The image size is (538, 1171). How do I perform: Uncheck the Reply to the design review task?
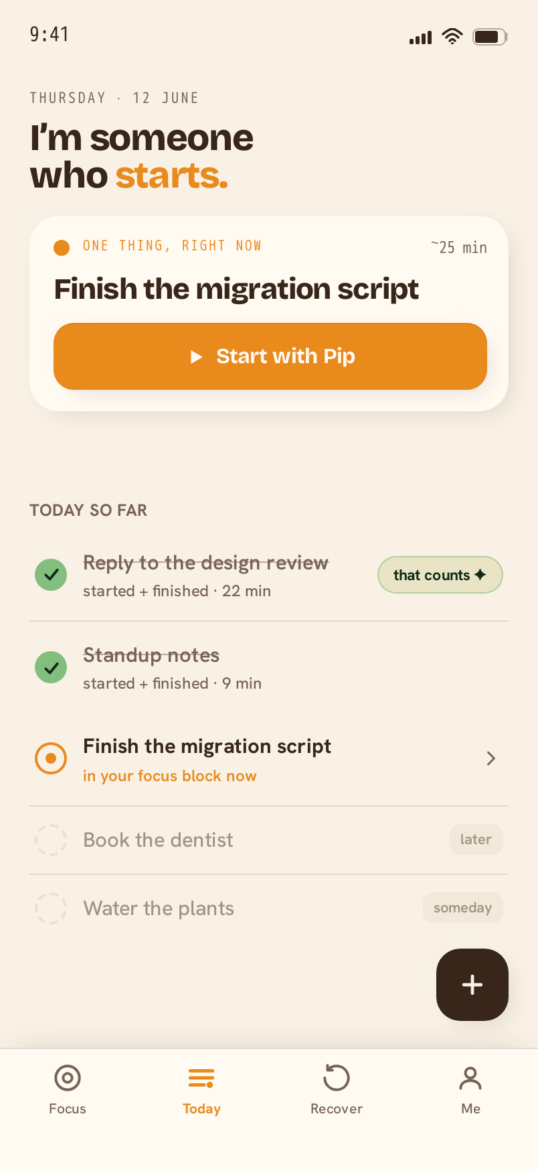51,575
